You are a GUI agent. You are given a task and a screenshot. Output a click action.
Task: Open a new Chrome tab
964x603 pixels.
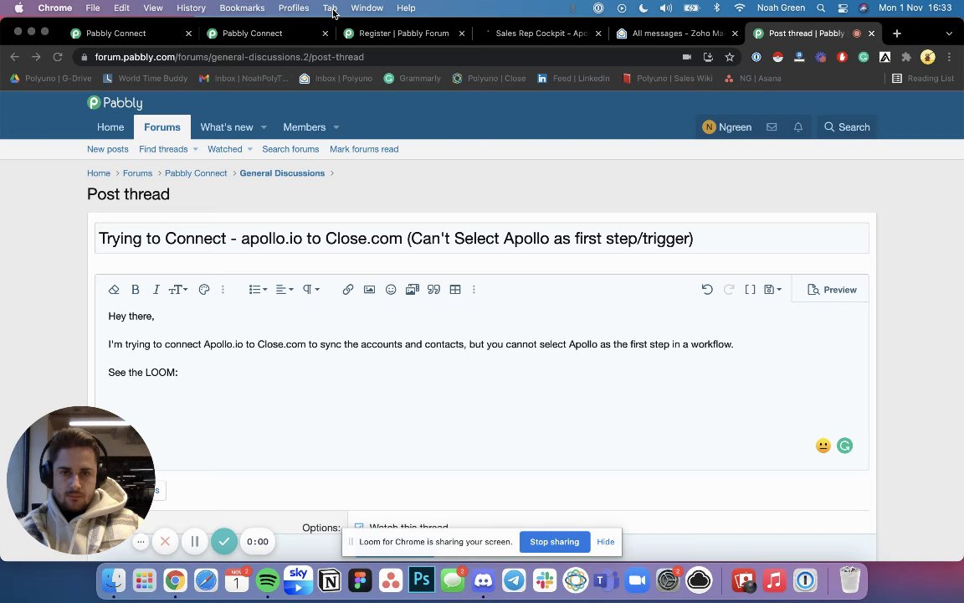pos(897,33)
